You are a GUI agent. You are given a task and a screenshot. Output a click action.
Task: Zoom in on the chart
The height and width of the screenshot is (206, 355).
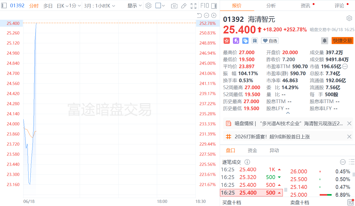click(x=214, y=15)
